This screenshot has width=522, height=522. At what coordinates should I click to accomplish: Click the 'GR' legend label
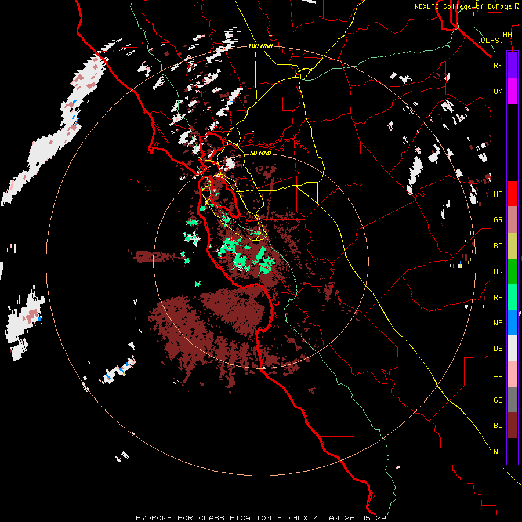[498, 220]
